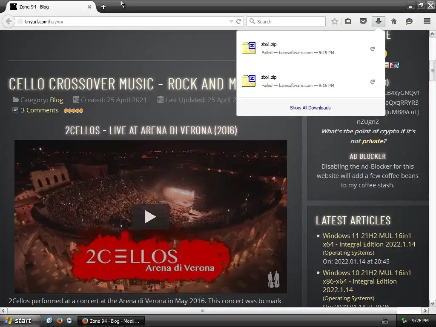This screenshot has height=327, width=436.
Task: Click the page scrollbar up arrow
Action: (x=433, y=34)
